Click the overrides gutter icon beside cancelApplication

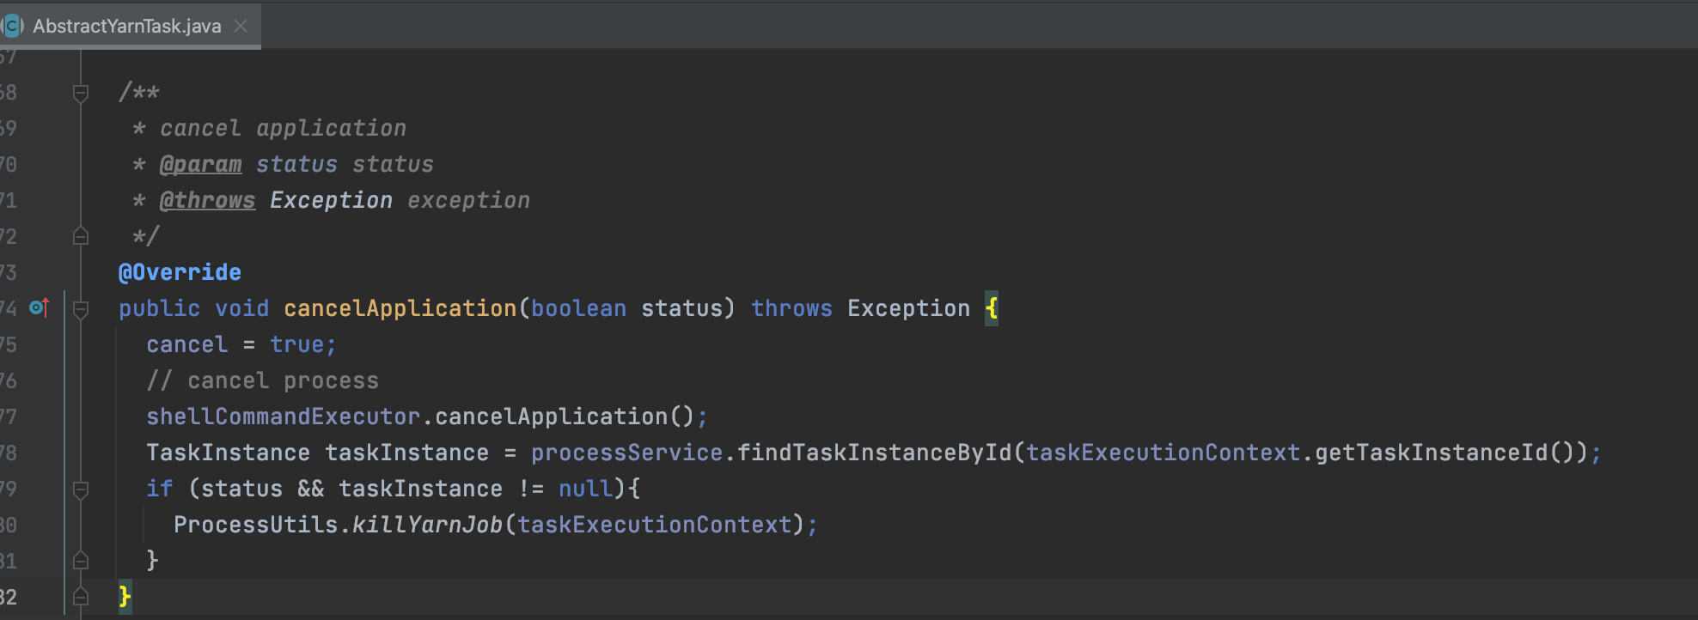click(x=40, y=307)
